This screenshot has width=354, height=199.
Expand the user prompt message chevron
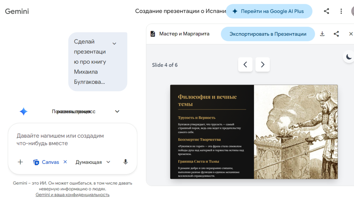pyautogui.click(x=114, y=44)
